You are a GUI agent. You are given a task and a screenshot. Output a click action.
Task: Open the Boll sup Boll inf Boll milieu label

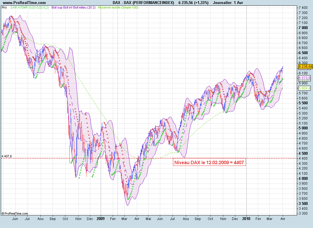coord(73,8)
